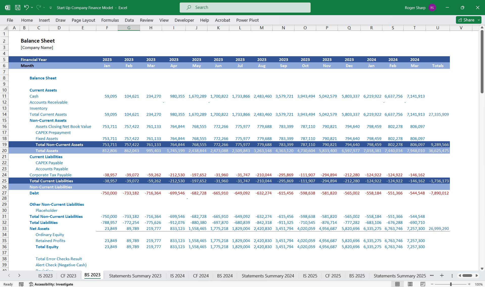Screen dimensions: 485x287
Task: Save the workbook via Quick Access toolbar
Action: (x=17, y=8)
